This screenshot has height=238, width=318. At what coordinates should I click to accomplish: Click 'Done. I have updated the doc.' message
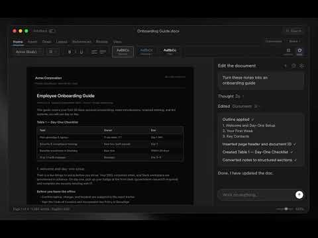click(x=246, y=173)
